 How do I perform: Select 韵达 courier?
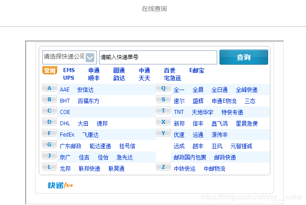119,78
